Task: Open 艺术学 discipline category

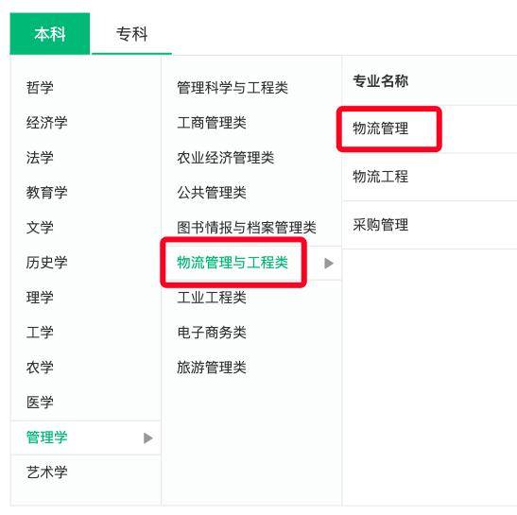Action: pyautogui.click(x=47, y=472)
